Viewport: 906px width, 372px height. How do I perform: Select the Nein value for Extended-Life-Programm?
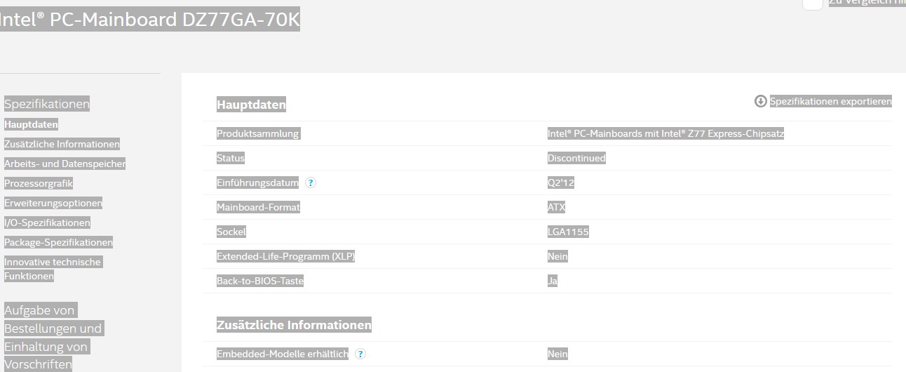click(x=557, y=256)
